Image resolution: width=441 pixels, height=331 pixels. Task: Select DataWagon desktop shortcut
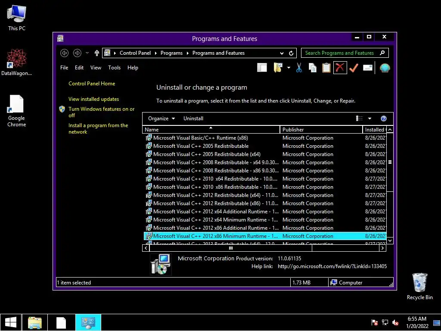(17, 62)
